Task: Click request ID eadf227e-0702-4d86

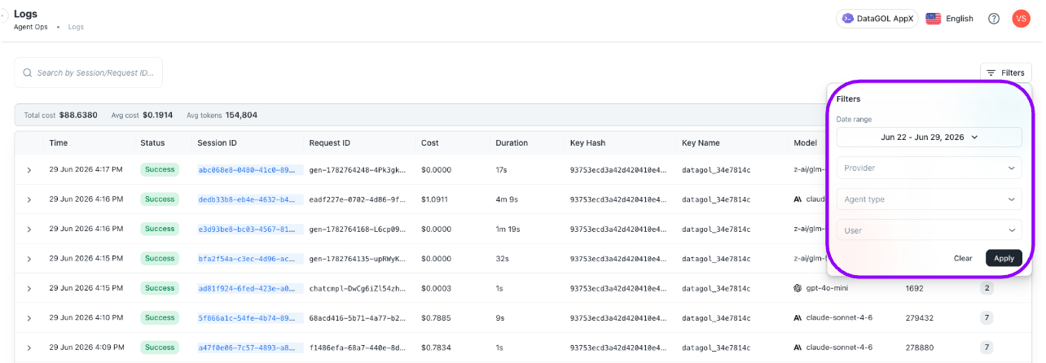Action: pos(357,199)
